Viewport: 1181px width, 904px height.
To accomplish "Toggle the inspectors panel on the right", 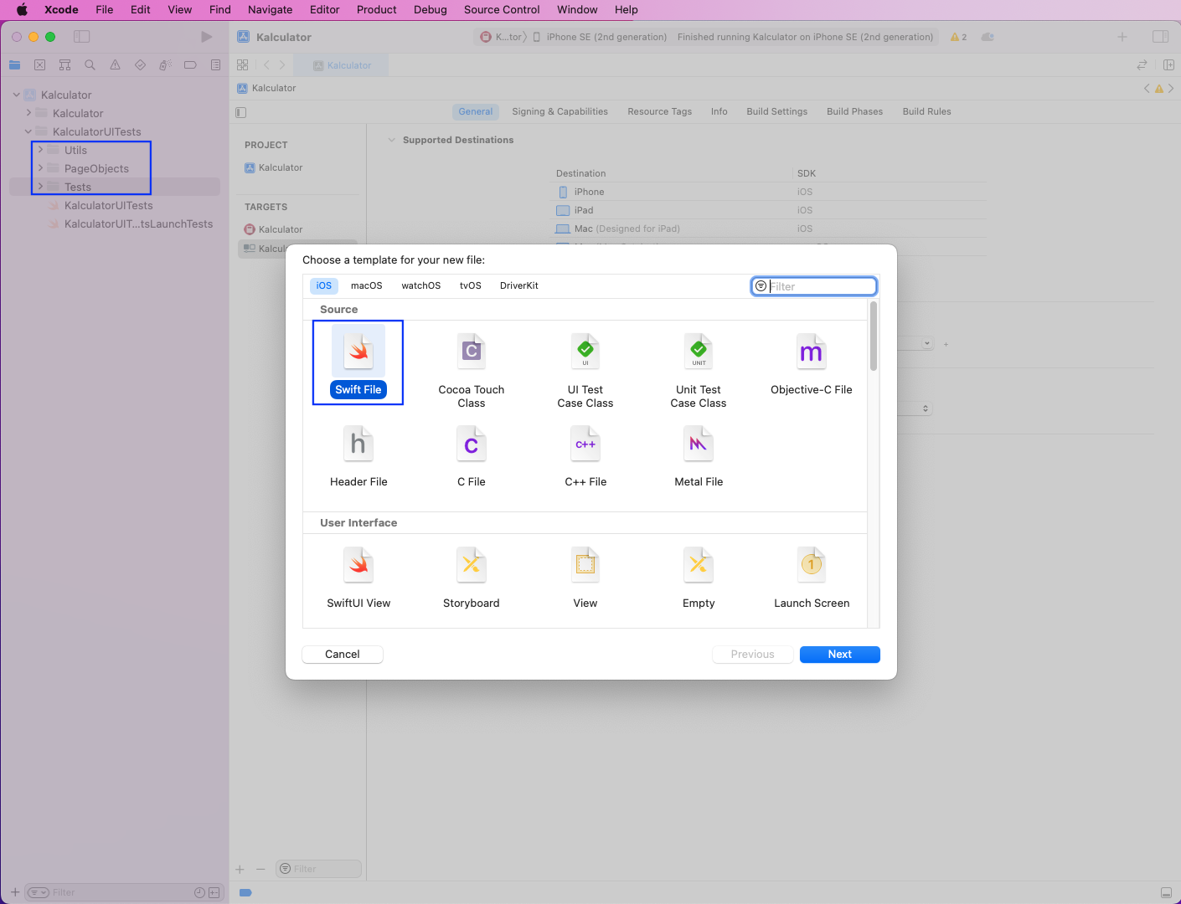I will click(x=1160, y=37).
